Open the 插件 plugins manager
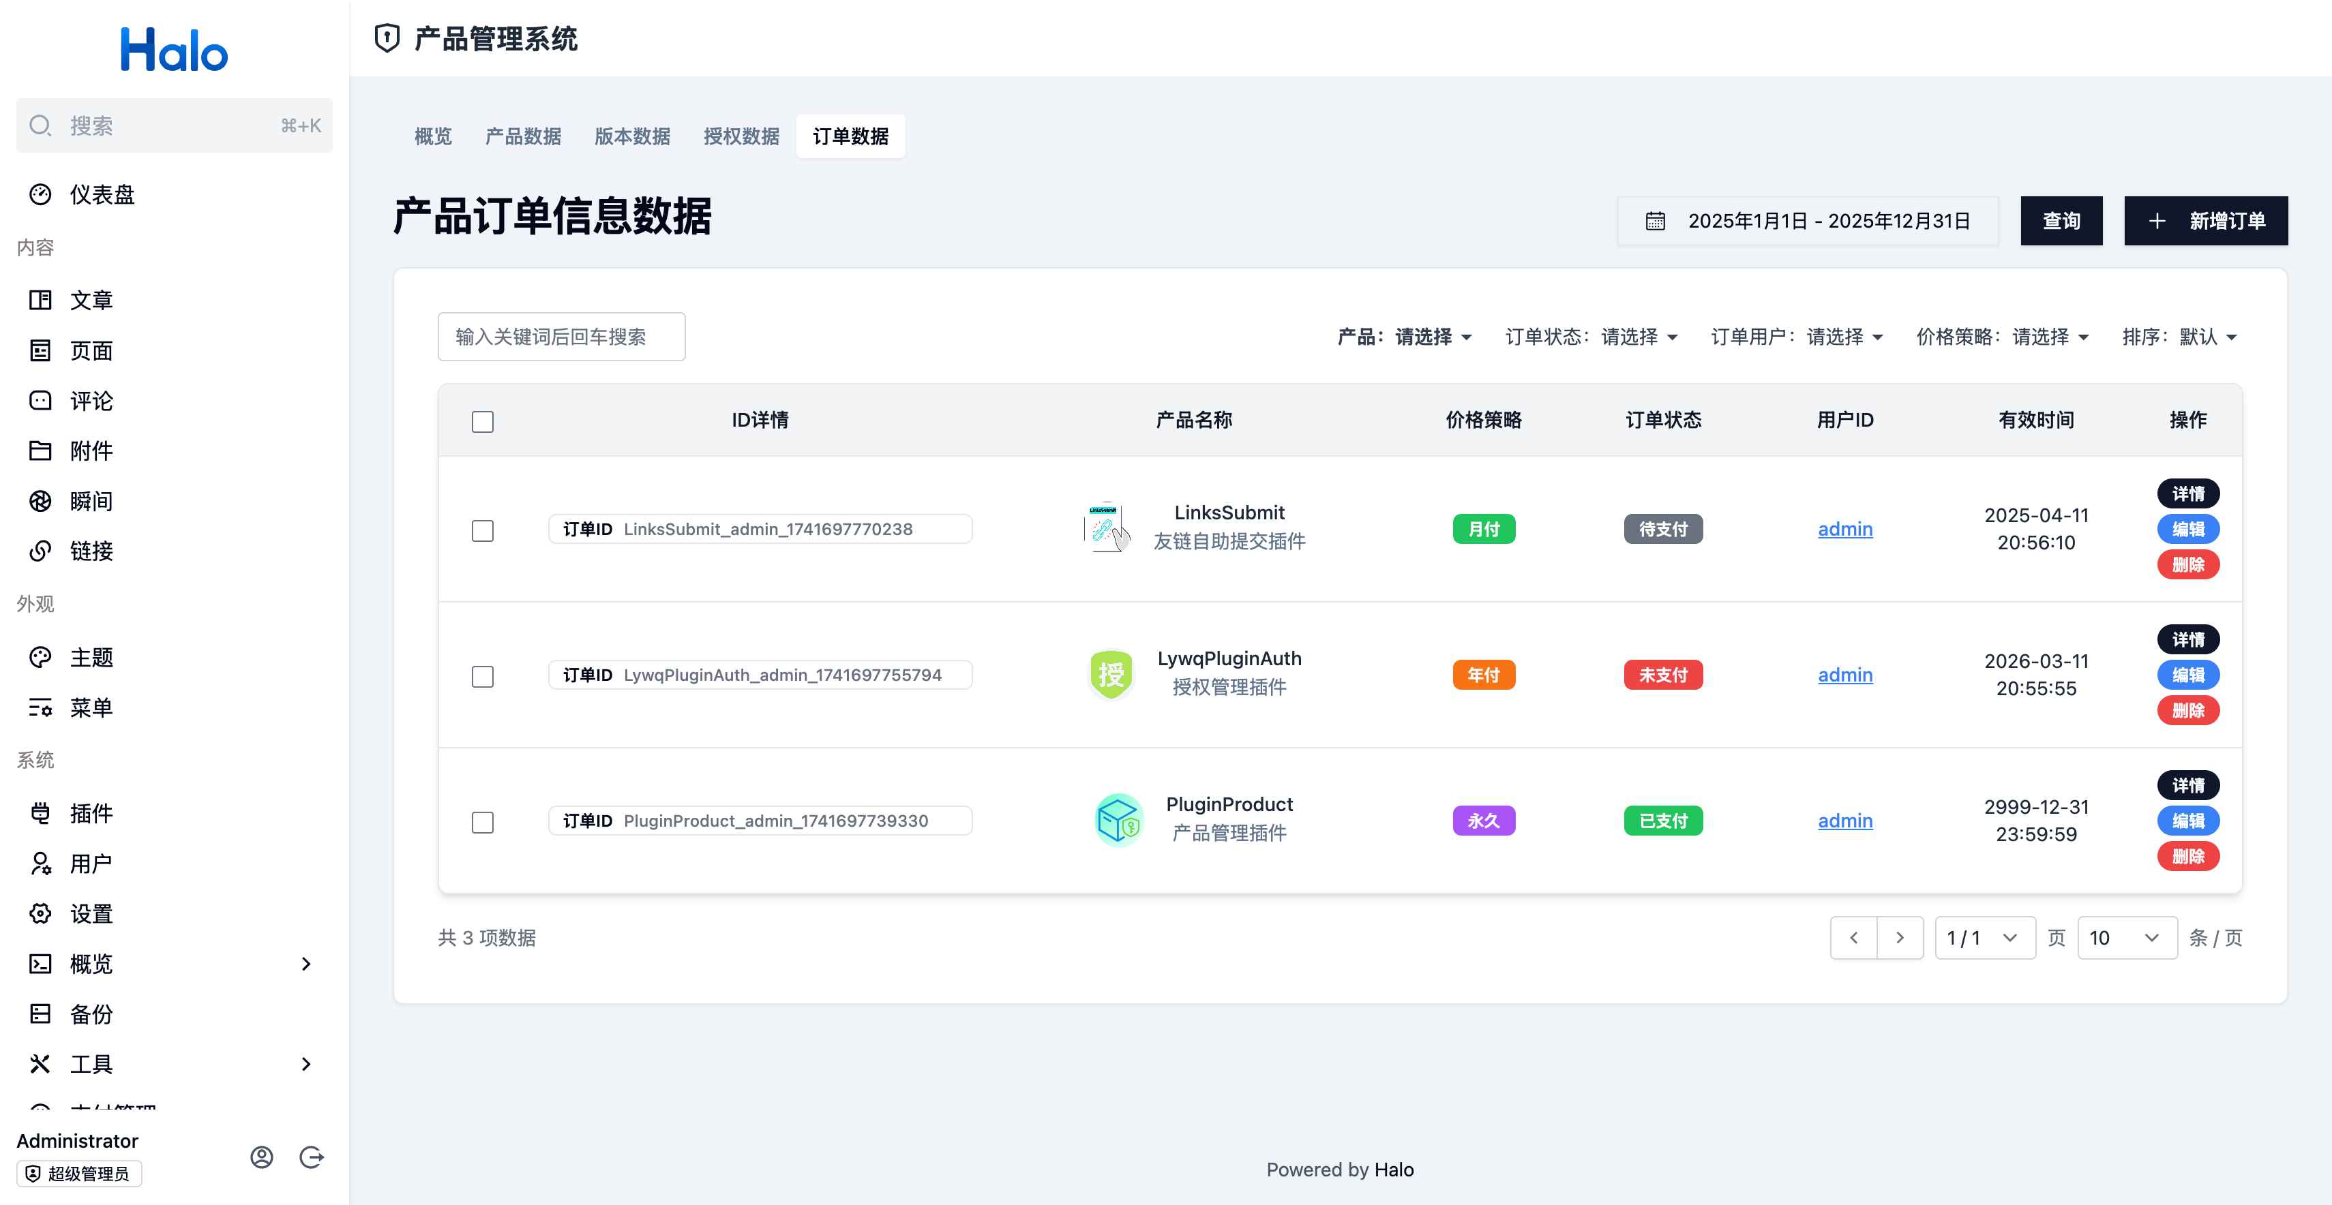The height and width of the screenshot is (1205, 2332). tap(89, 813)
